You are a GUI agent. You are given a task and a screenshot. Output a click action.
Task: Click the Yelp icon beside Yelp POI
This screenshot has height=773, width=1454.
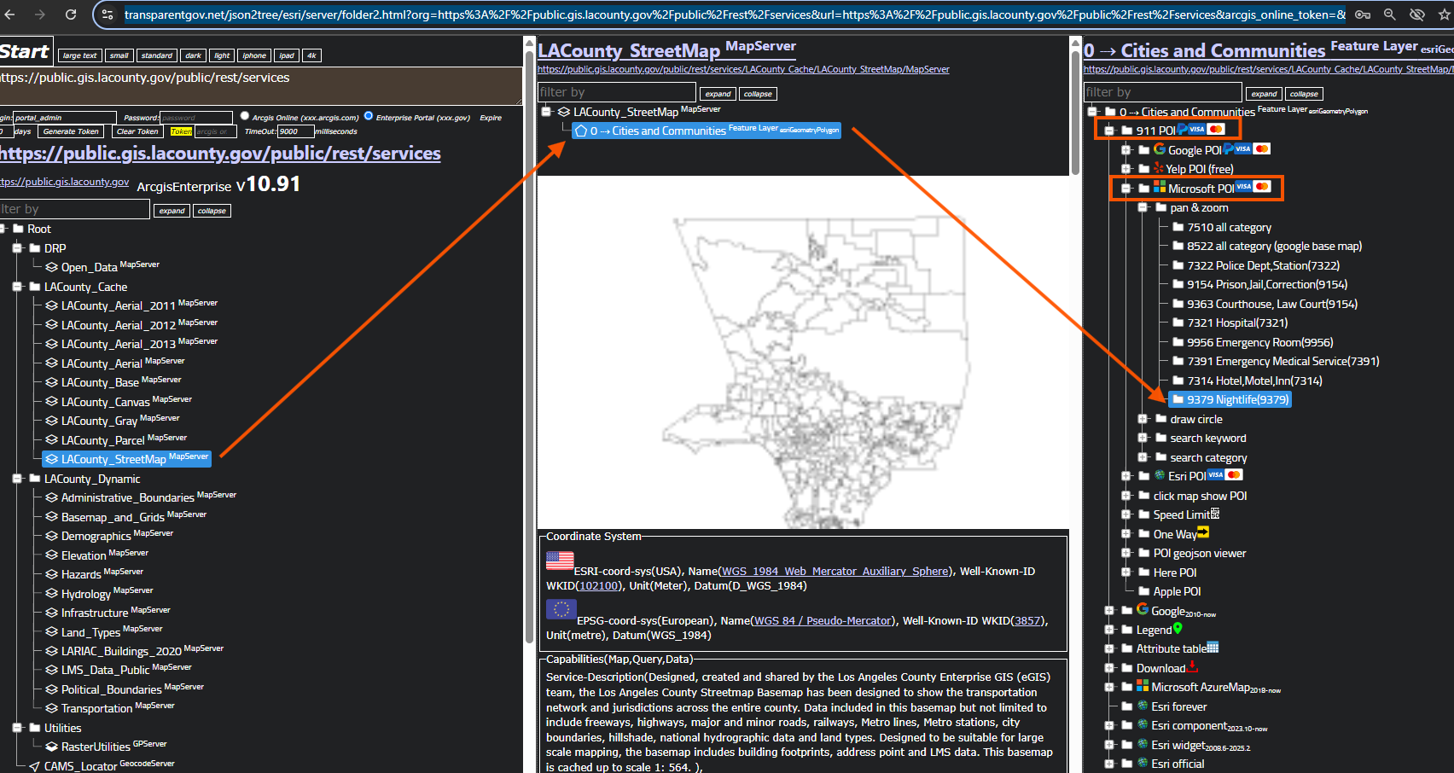1159,168
